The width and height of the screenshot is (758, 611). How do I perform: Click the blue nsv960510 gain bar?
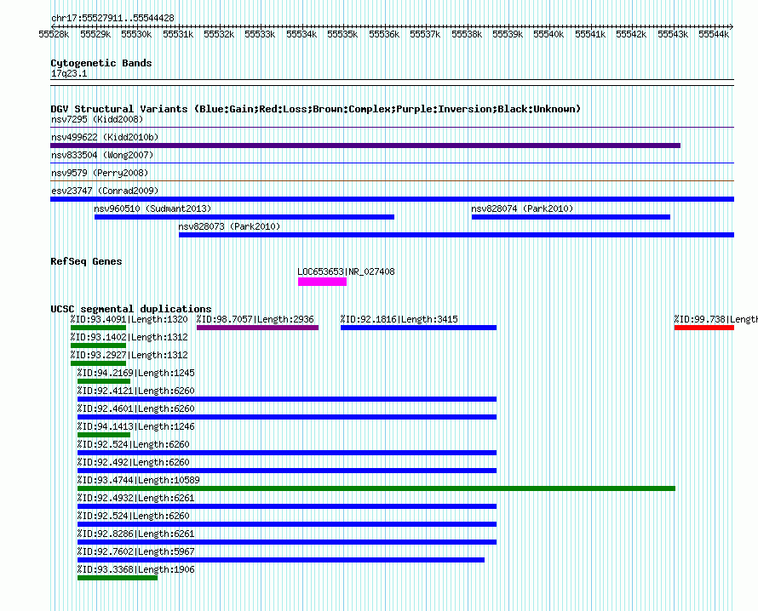tap(244, 217)
